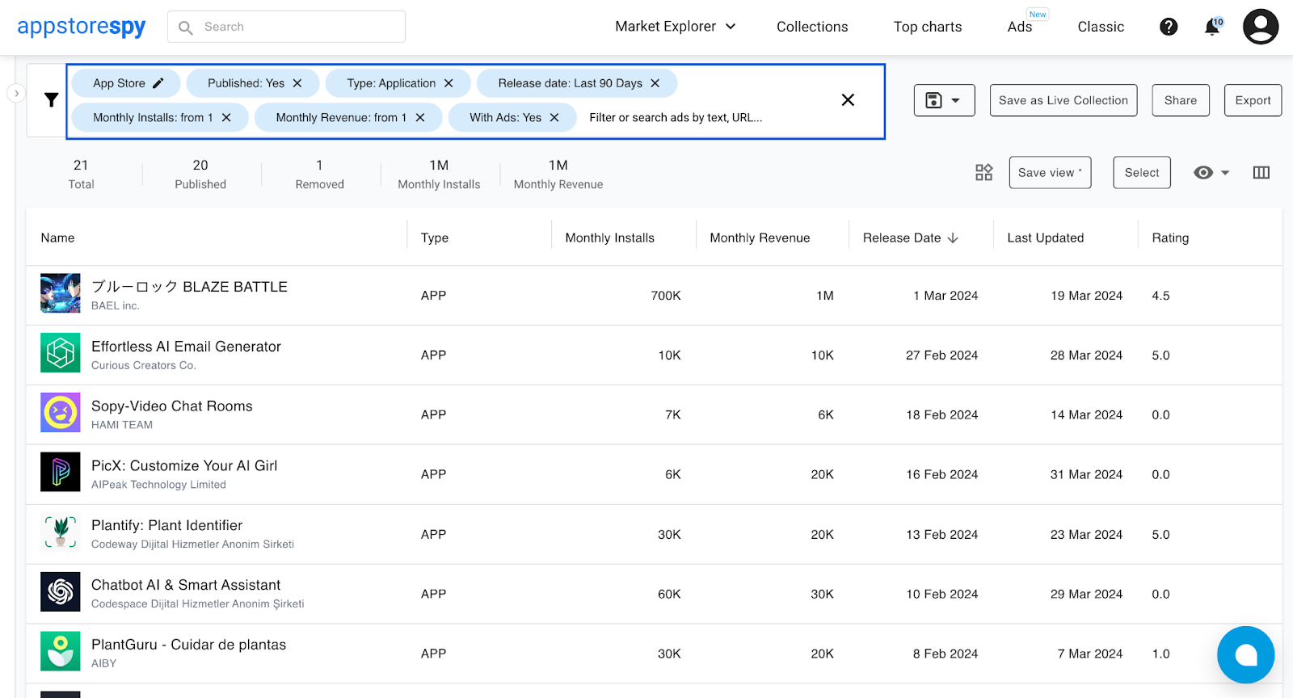
Task: Open the PlantGuru app icon
Action: [x=61, y=652]
